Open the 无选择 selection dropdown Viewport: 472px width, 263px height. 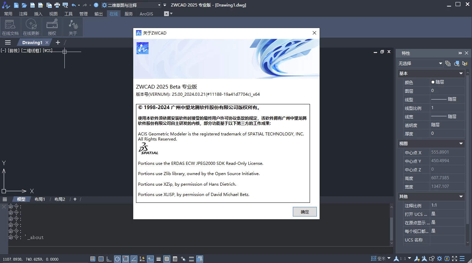point(420,64)
